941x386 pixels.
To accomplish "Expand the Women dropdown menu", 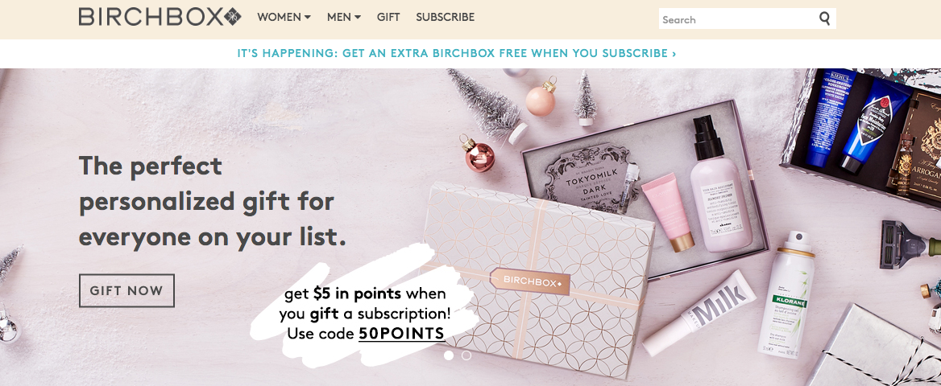I will pos(284,18).
